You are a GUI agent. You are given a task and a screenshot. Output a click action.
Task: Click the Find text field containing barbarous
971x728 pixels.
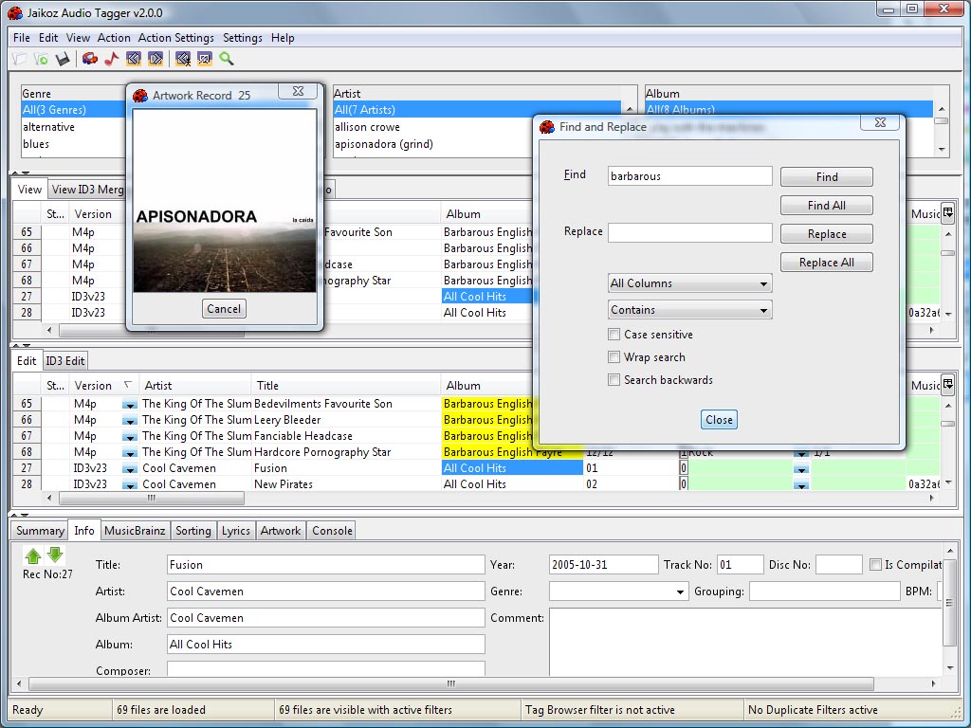(690, 175)
